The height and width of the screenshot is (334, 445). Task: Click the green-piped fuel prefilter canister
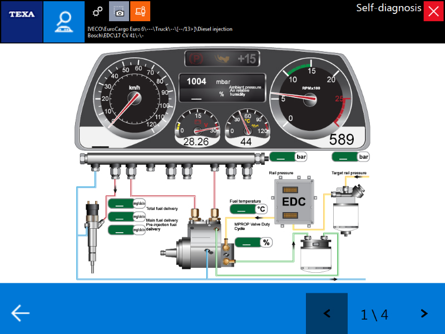point(316,253)
